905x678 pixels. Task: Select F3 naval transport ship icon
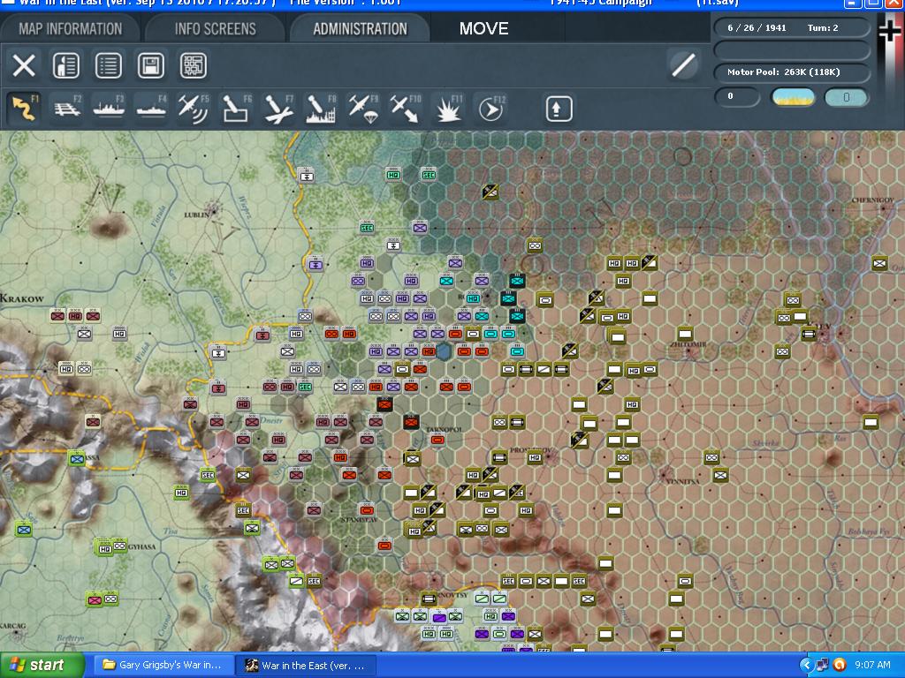(x=109, y=109)
